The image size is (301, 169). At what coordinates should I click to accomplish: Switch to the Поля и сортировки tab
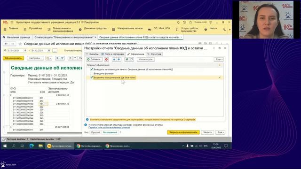[x=113, y=54]
